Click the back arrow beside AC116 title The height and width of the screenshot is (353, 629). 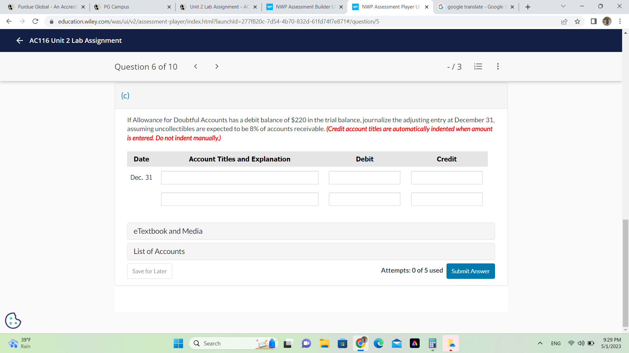click(x=20, y=41)
